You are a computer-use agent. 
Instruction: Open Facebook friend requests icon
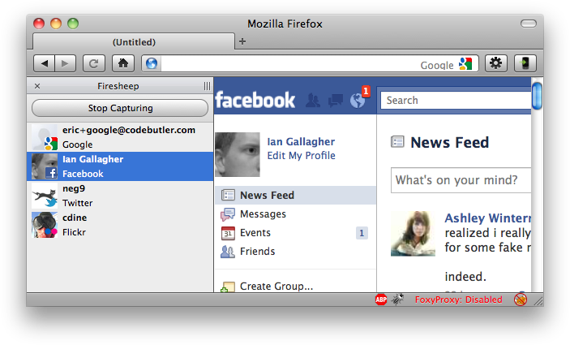point(313,101)
